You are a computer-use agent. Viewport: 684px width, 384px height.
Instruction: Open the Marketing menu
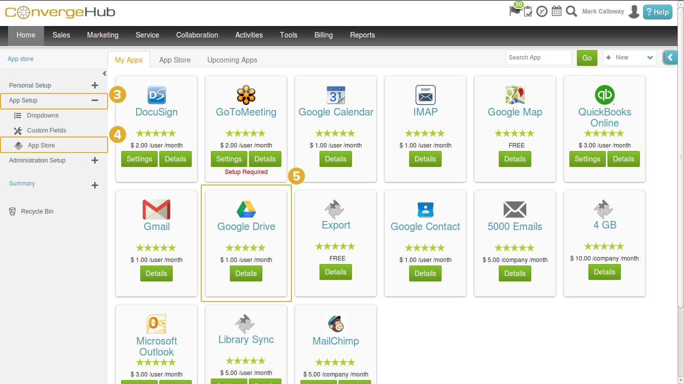click(103, 35)
